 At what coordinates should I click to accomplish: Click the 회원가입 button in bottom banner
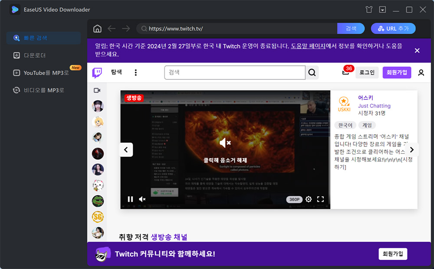click(393, 254)
